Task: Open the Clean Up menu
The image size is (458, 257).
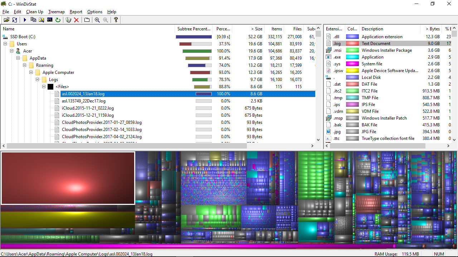Action: click(x=35, y=12)
